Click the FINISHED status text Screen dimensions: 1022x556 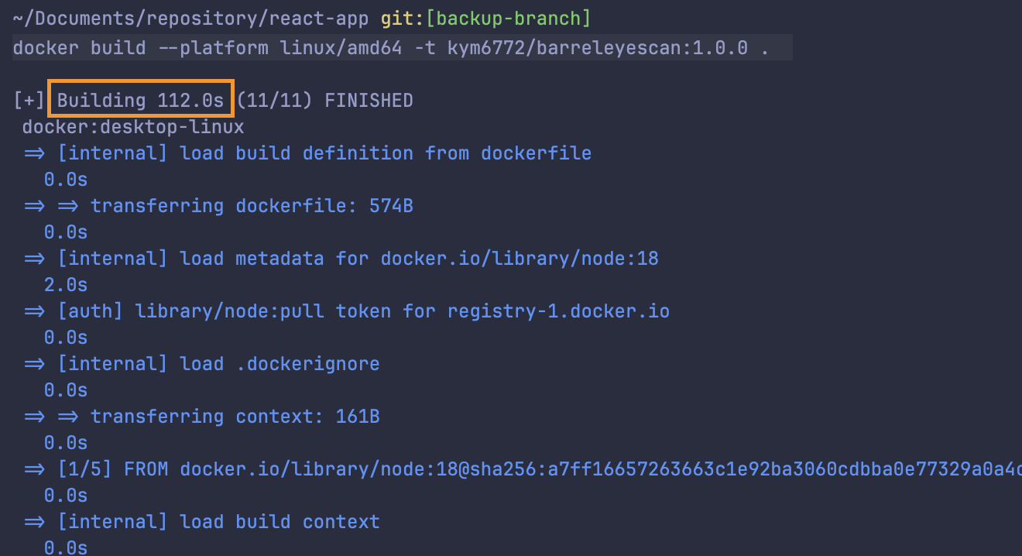click(369, 101)
